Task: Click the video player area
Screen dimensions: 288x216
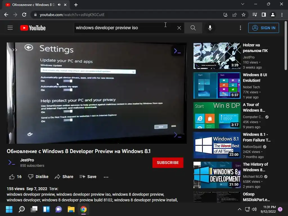Action: (97, 93)
